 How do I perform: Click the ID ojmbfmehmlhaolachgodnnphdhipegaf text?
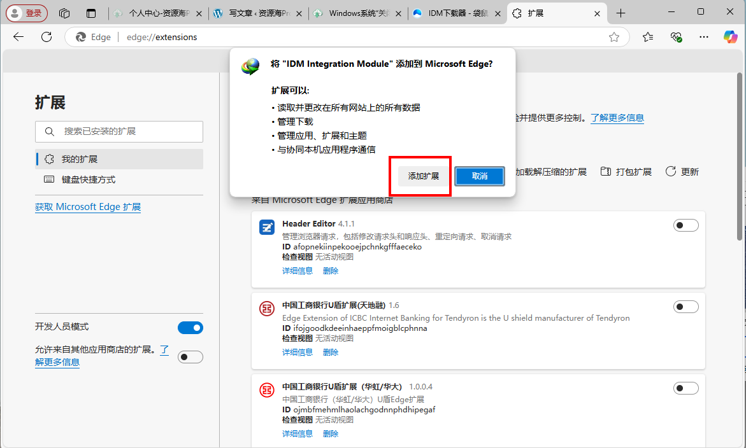[x=359, y=410]
